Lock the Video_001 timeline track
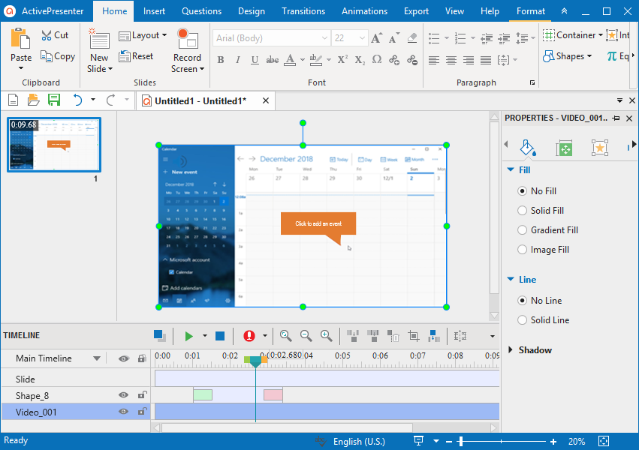This screenshot has width=639, height=450. pos(142,411)
